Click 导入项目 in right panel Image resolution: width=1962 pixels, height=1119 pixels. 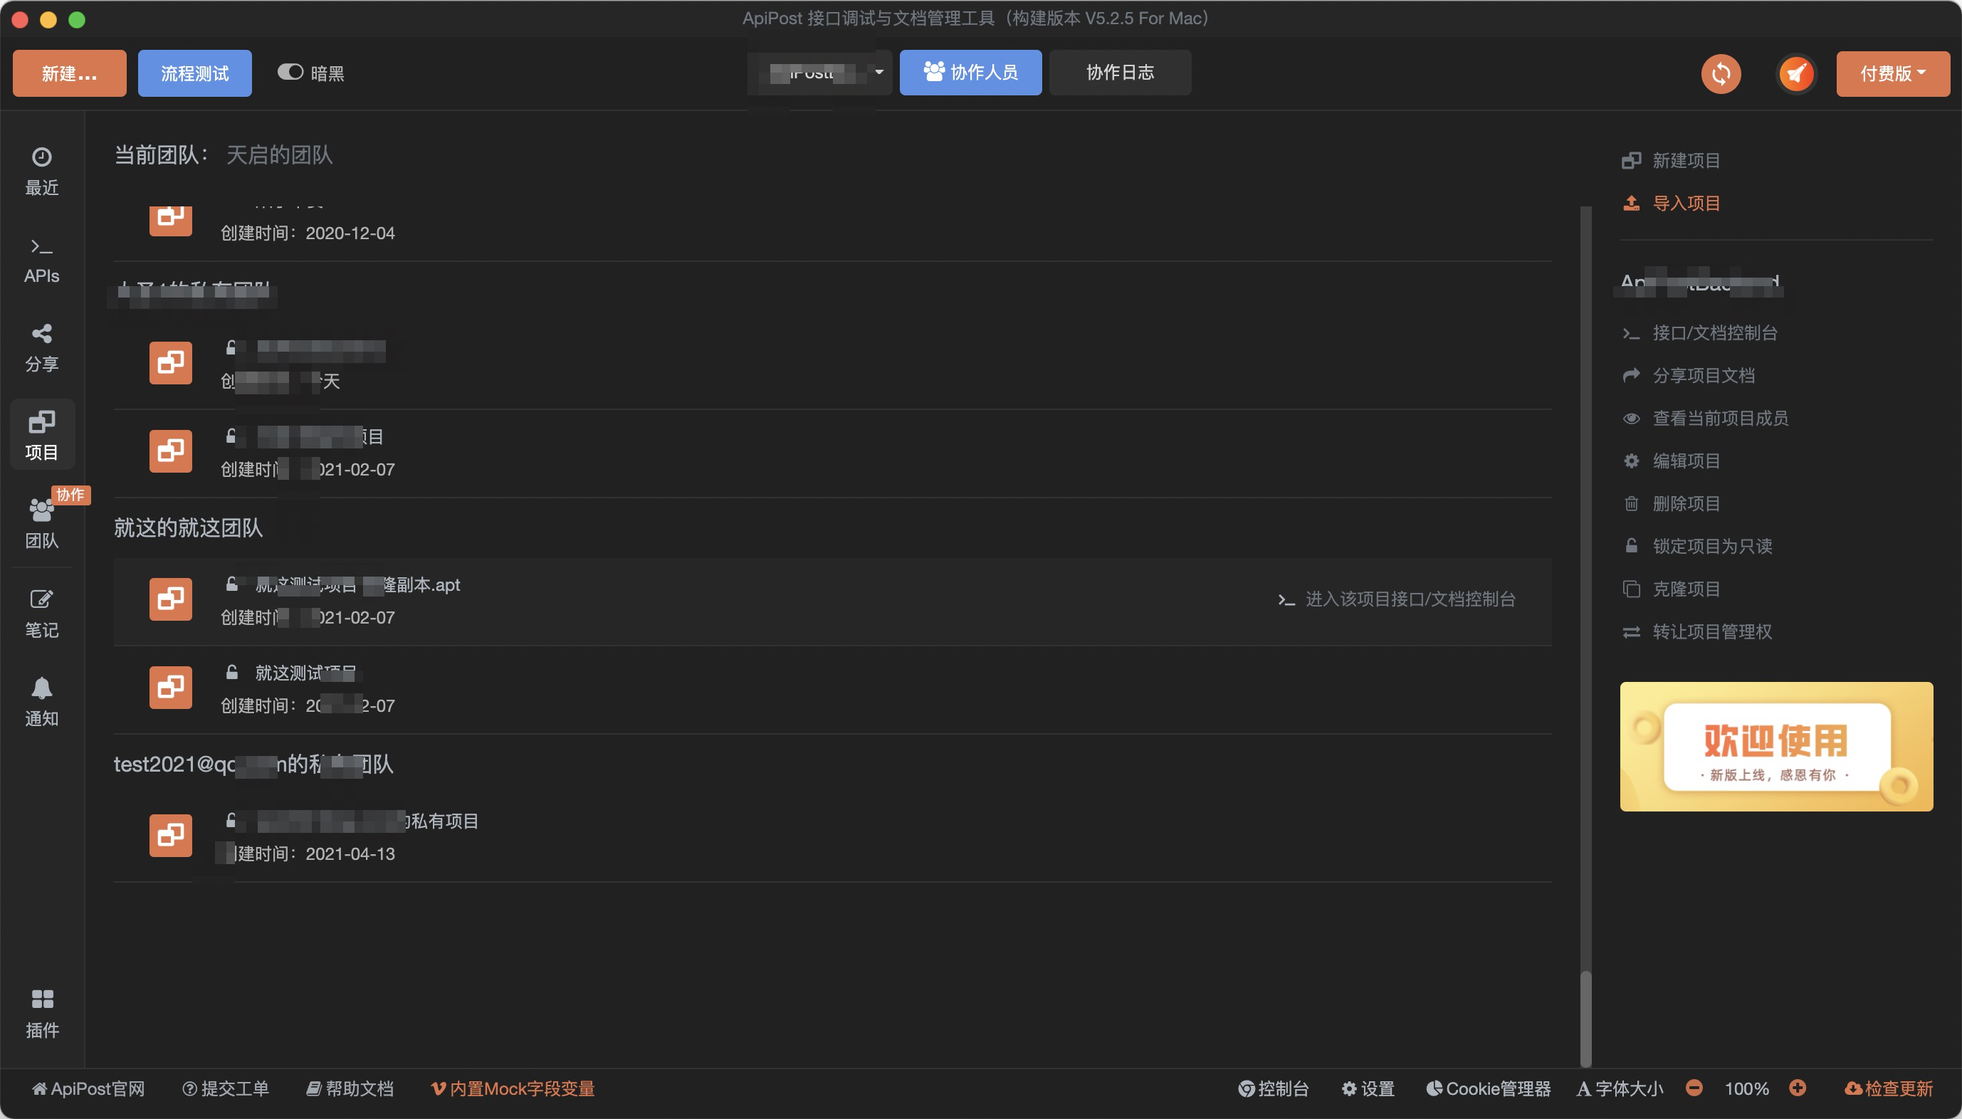[x=1671, y=203]
